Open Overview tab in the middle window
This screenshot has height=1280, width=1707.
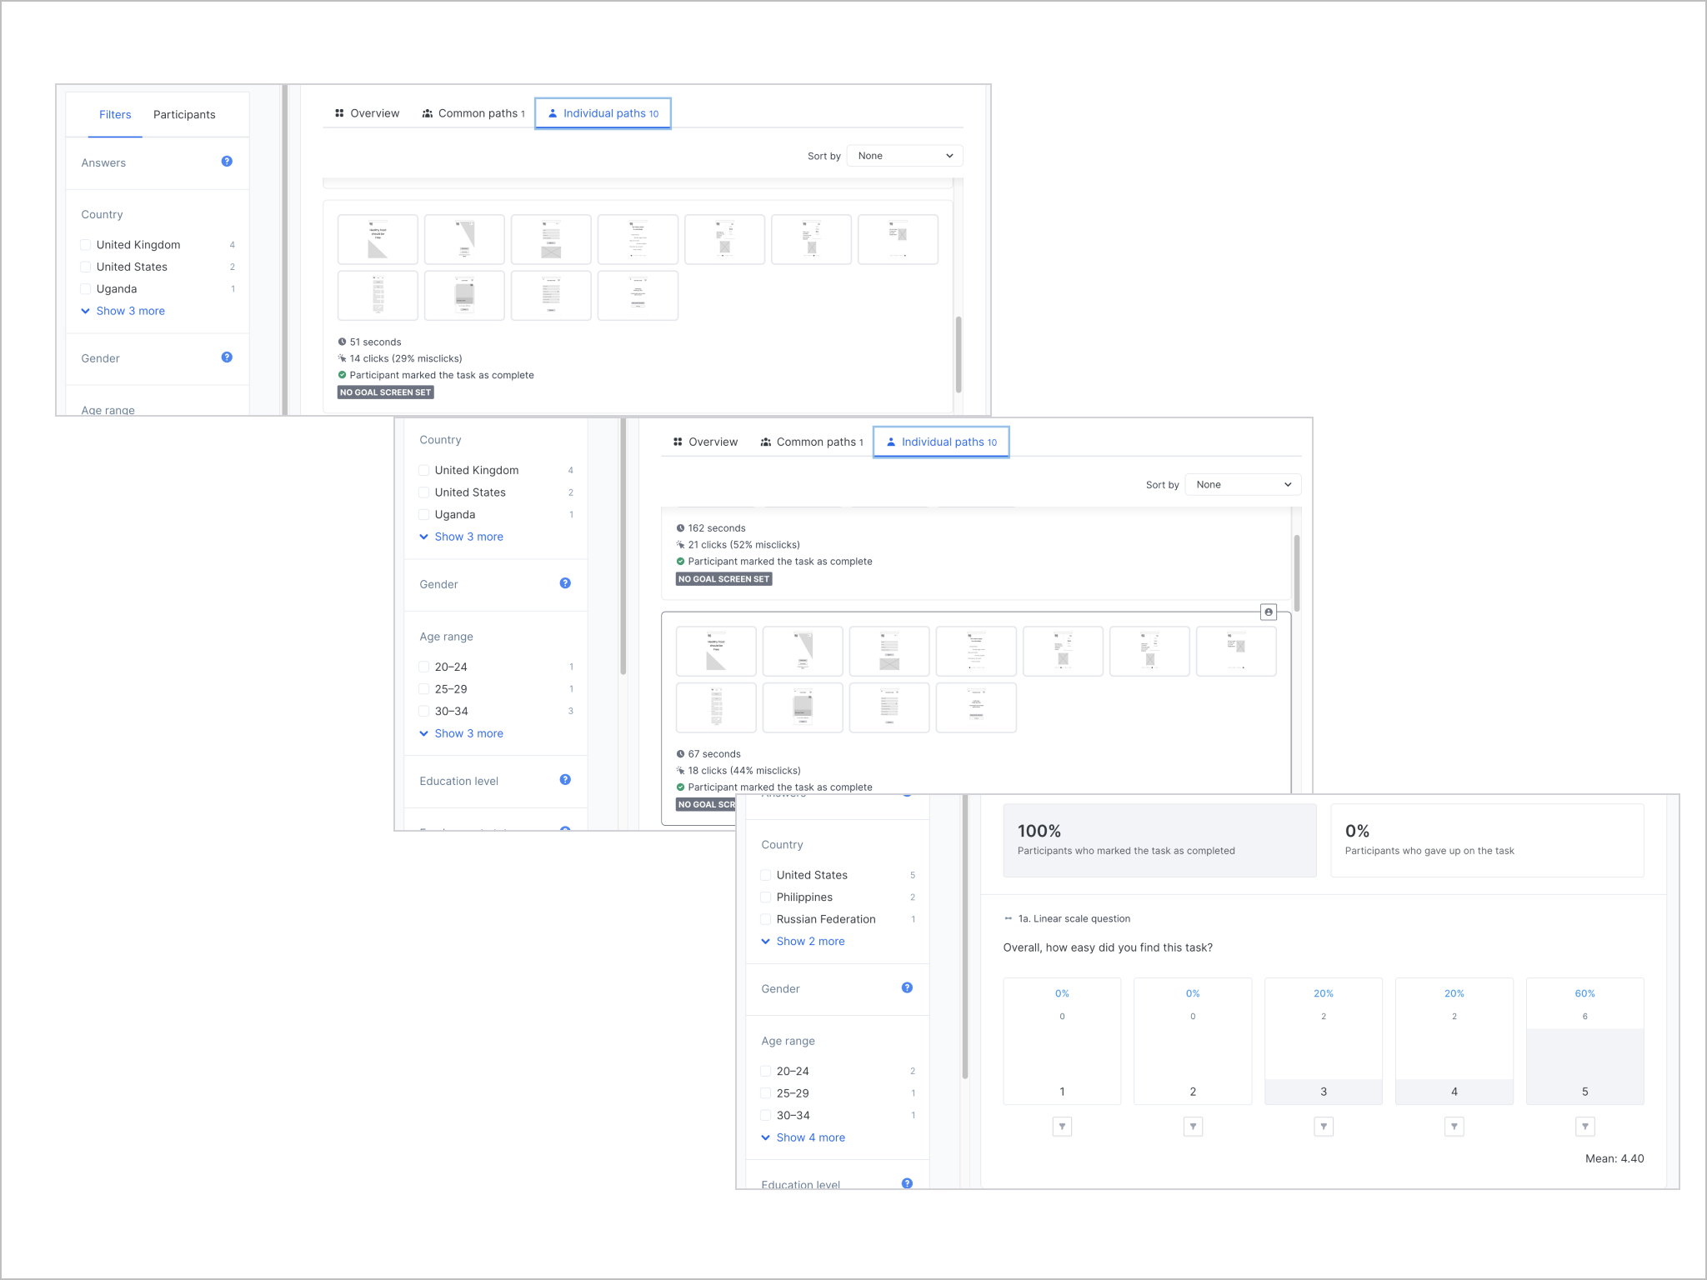tap(705, 442)
